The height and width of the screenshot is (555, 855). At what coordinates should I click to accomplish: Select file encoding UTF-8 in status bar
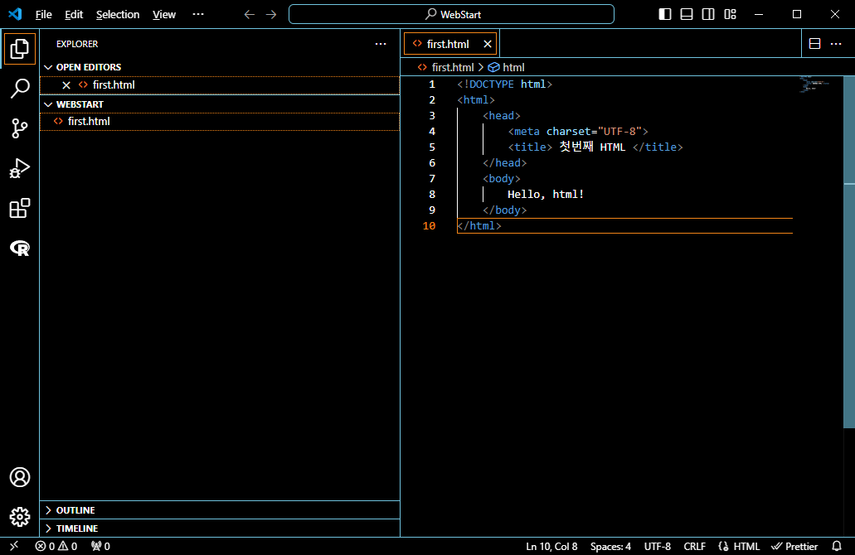[x=658, y=546]
